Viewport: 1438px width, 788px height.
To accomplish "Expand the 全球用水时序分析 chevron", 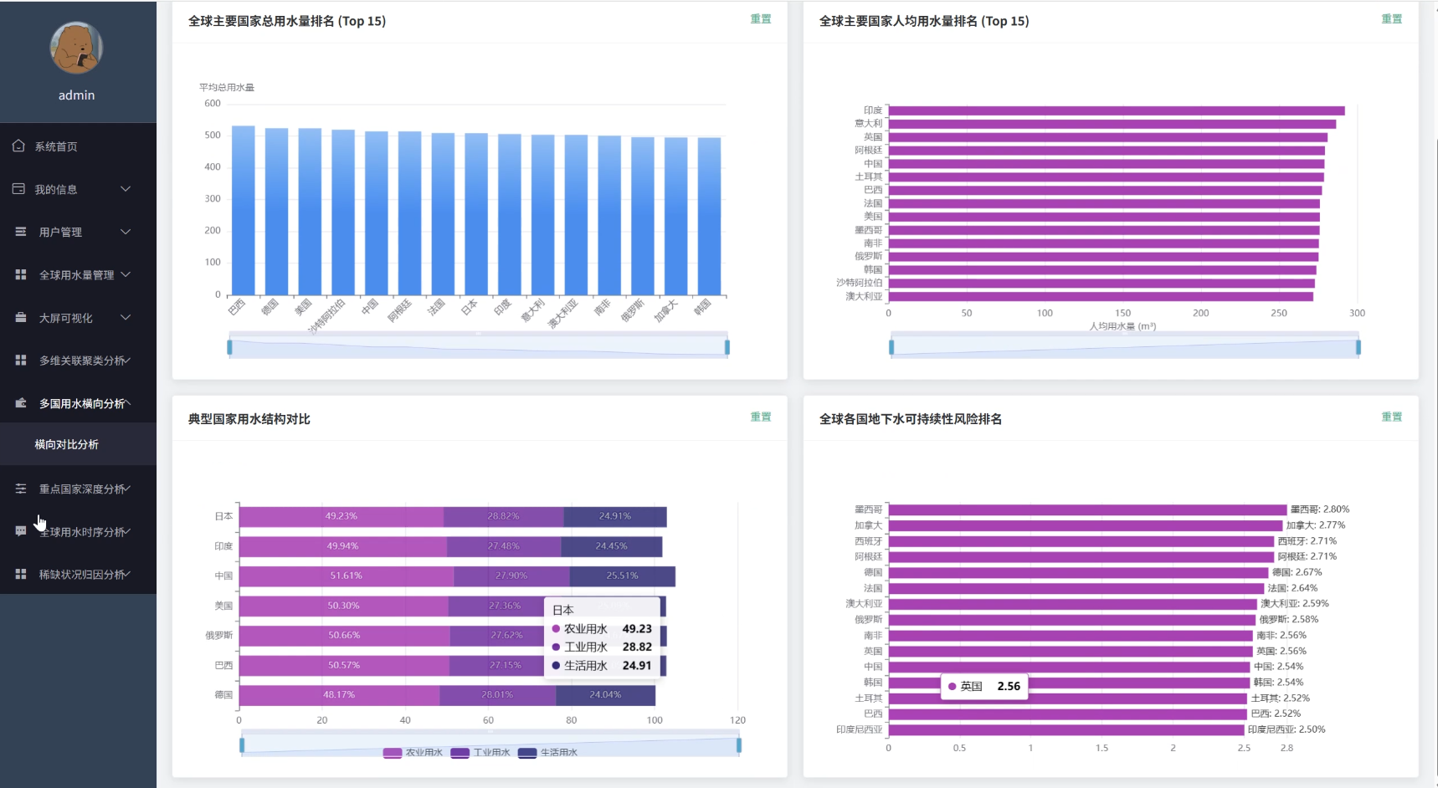I will coord(127,531).
